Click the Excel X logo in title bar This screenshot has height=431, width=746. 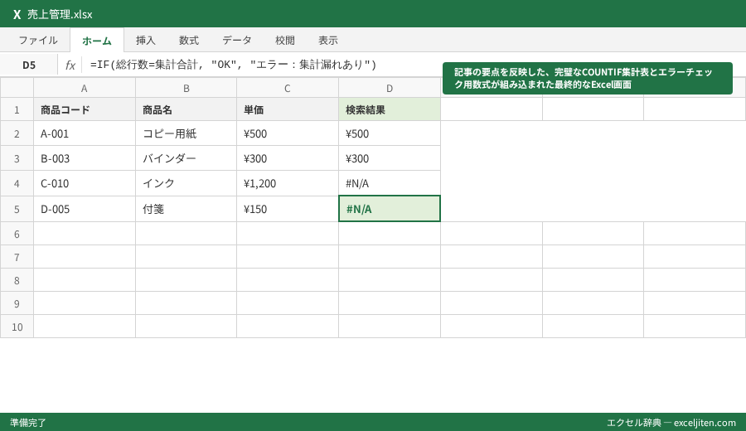[x=17, y=14]
